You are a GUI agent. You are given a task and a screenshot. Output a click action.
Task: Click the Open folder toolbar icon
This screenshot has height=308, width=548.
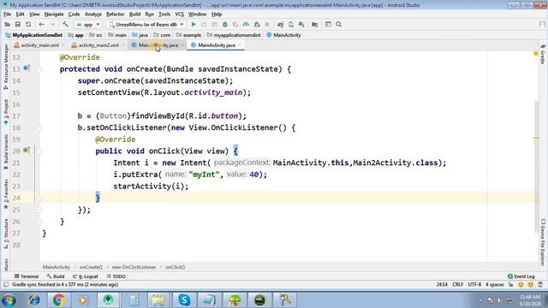[7, 25]
